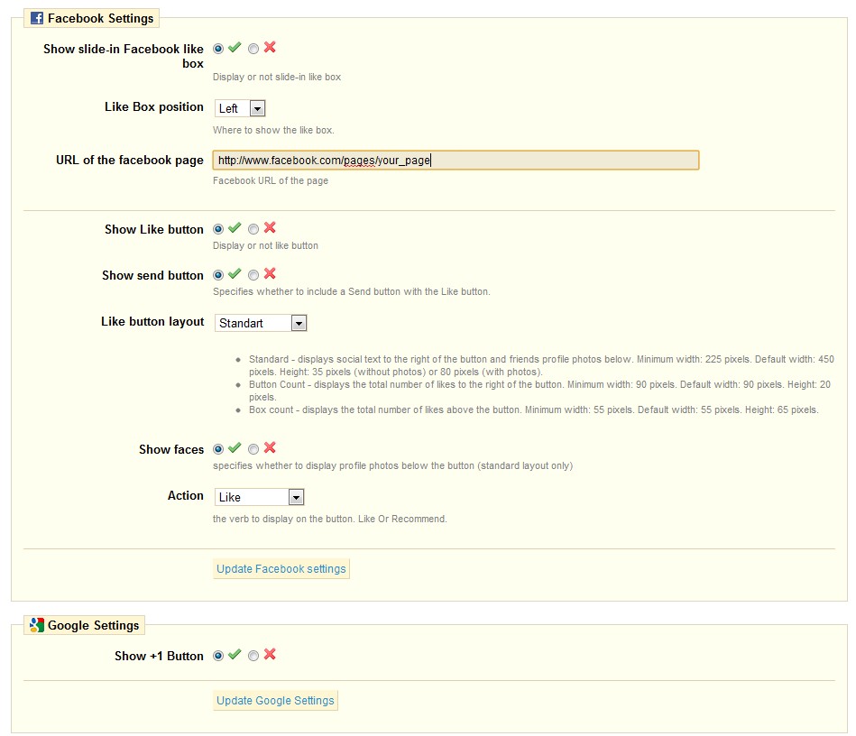Click the 'Action' field label
This screenshot has height=736, width=856.
point(186,495)
